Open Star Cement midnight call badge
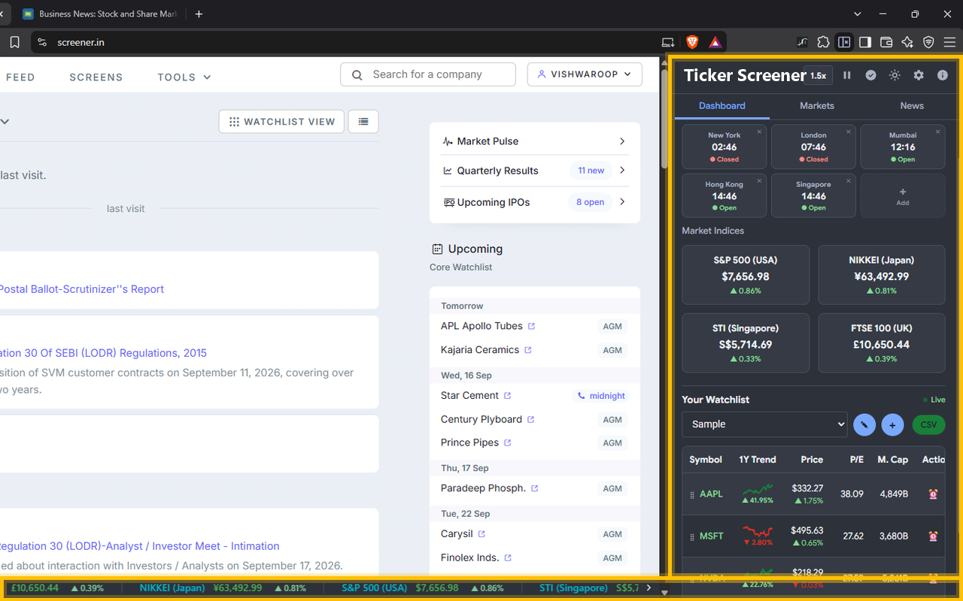 click(600, 396)
